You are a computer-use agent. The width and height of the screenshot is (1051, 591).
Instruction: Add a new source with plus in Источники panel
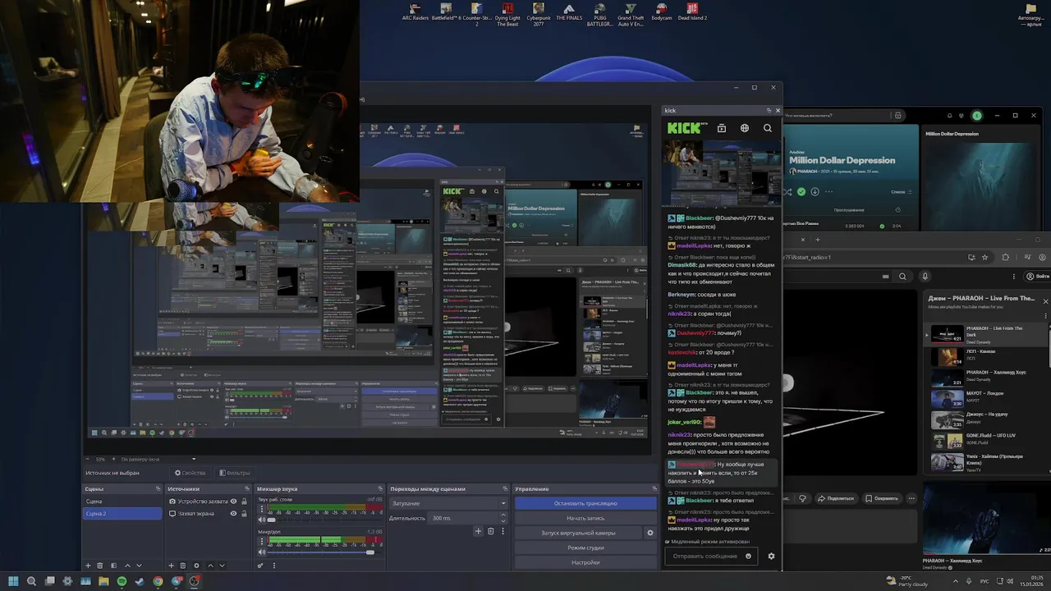(x=171, y=566)
